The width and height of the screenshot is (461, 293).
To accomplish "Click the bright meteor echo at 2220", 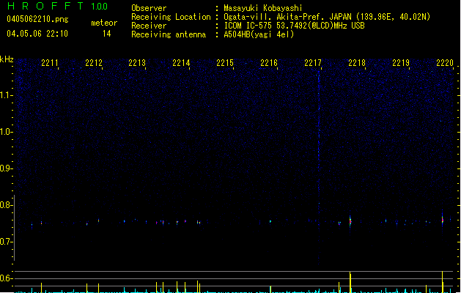I will click(443, 220).
